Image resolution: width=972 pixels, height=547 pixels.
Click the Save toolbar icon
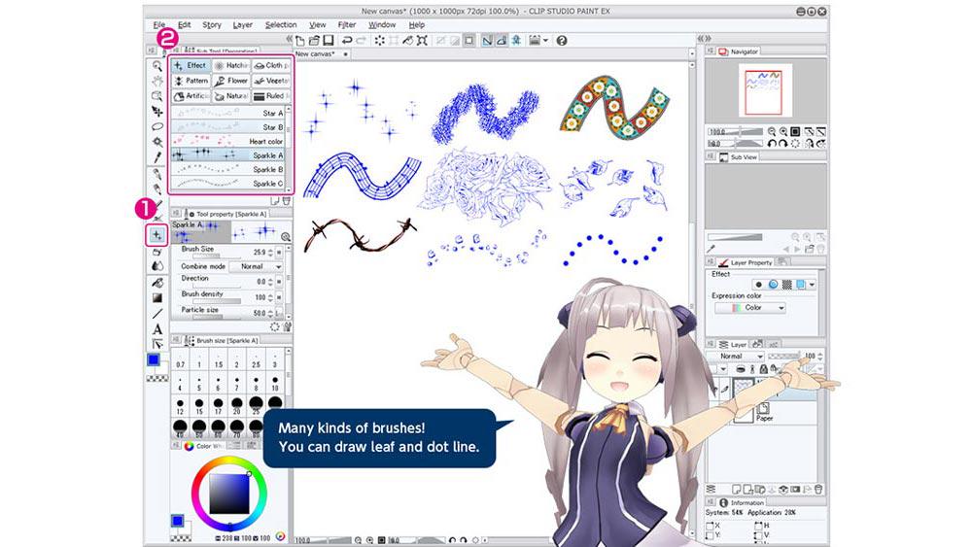pyautogui.click(x=329, y=41)
